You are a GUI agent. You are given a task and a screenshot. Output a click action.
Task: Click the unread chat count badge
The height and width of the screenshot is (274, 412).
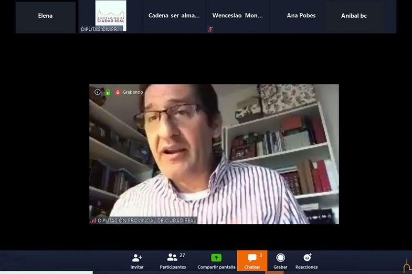tap(261, 255)
